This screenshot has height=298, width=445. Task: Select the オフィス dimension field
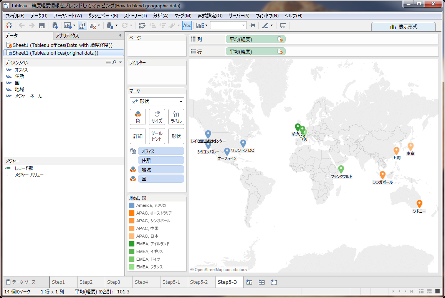(x=21, y=70)
